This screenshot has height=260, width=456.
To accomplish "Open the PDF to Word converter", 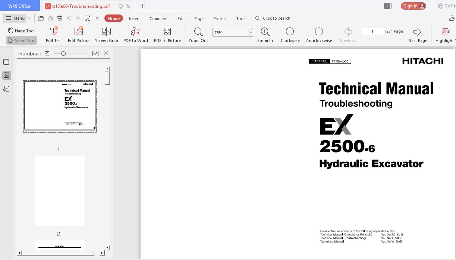I will click(x=136, y=35).
